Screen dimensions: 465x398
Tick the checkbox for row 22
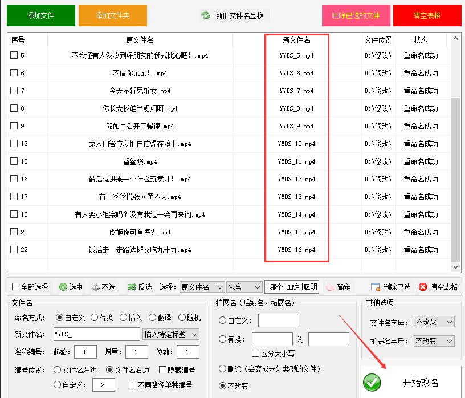(x=14, y=250)
